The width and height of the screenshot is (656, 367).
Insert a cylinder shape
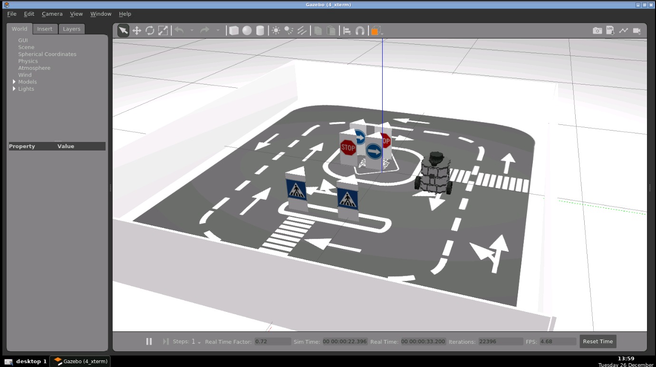(x=260, y=31)
